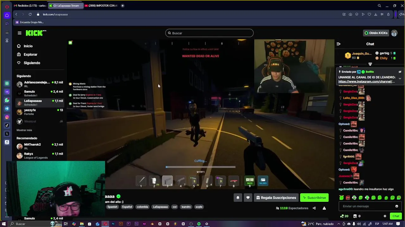405x227 pixels.
Task: Open X Twitter in Opera sidebar
Action: tap(7, 134)
